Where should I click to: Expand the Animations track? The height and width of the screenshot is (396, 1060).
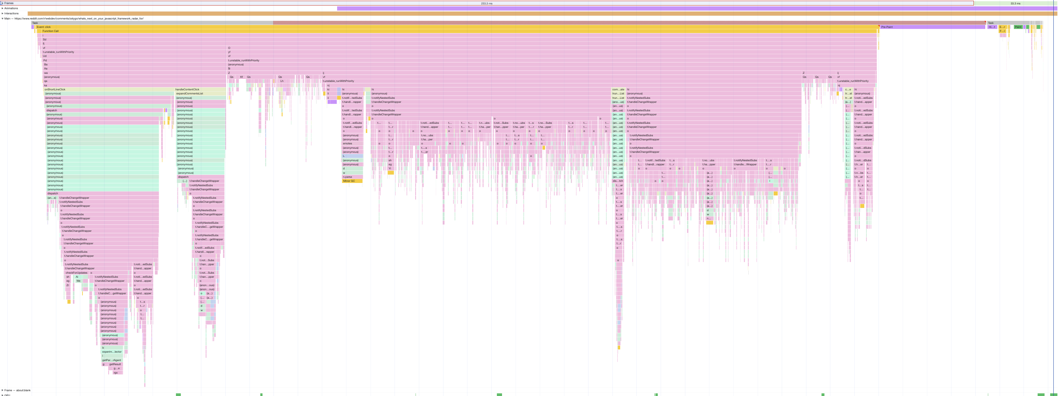tap(3, 8)
